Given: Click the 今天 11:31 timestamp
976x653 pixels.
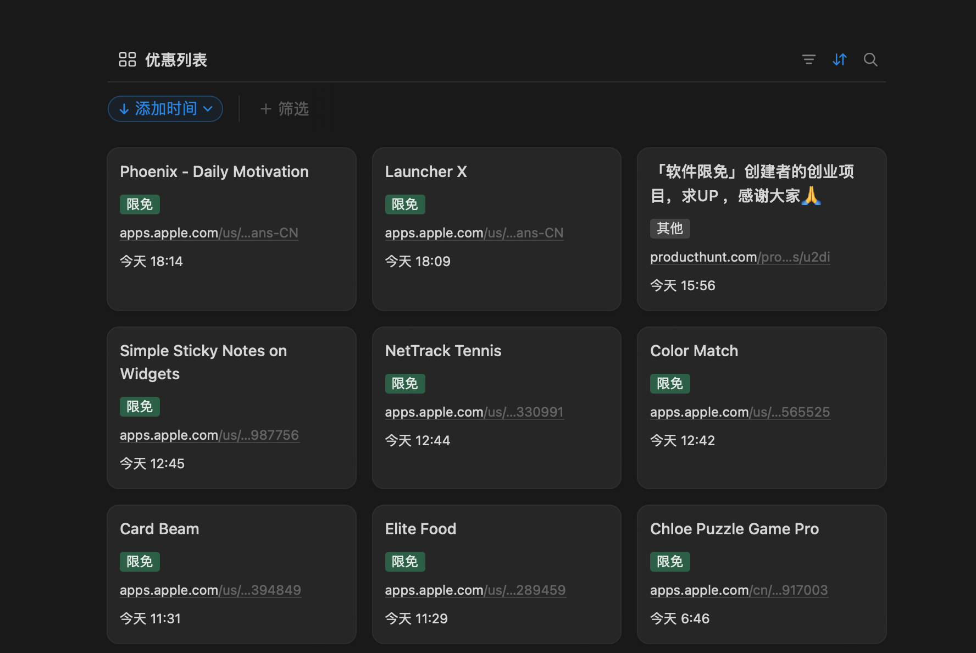Looking at the screenshot, I should (150, 619).
